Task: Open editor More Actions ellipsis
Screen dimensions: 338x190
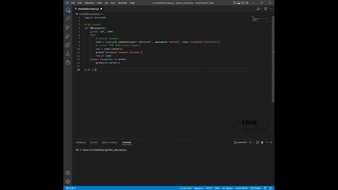Action: click(270, 9)
